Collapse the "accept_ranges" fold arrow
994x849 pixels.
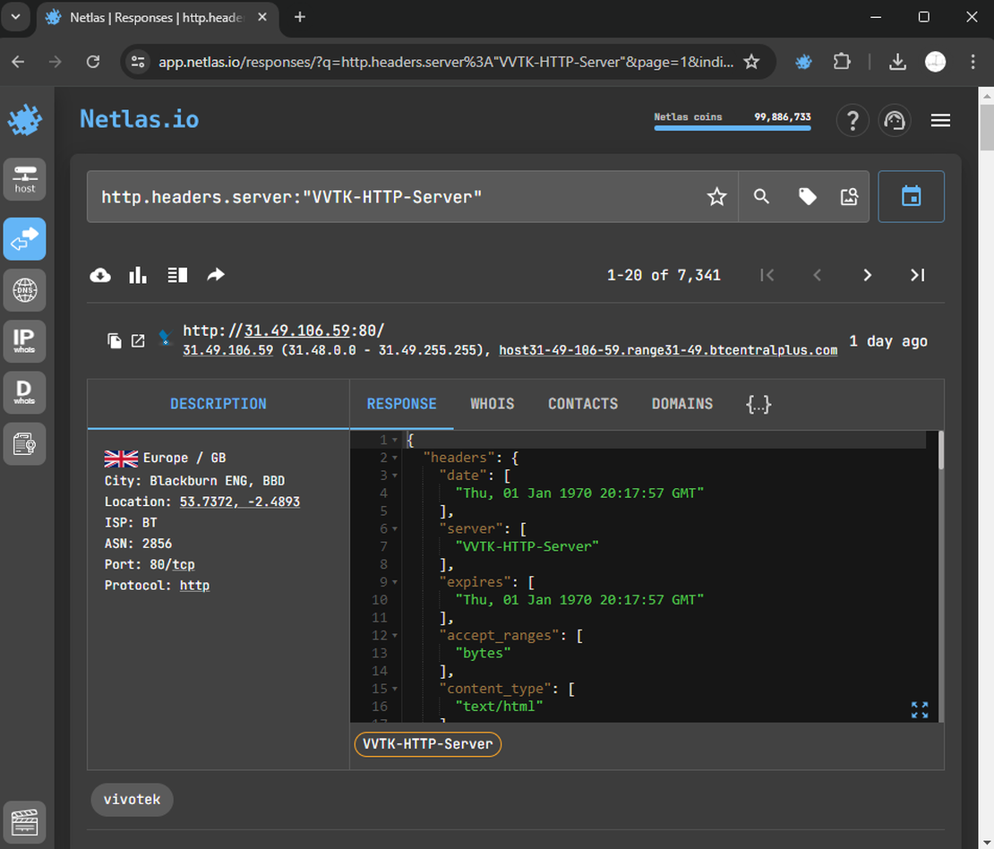395,636
